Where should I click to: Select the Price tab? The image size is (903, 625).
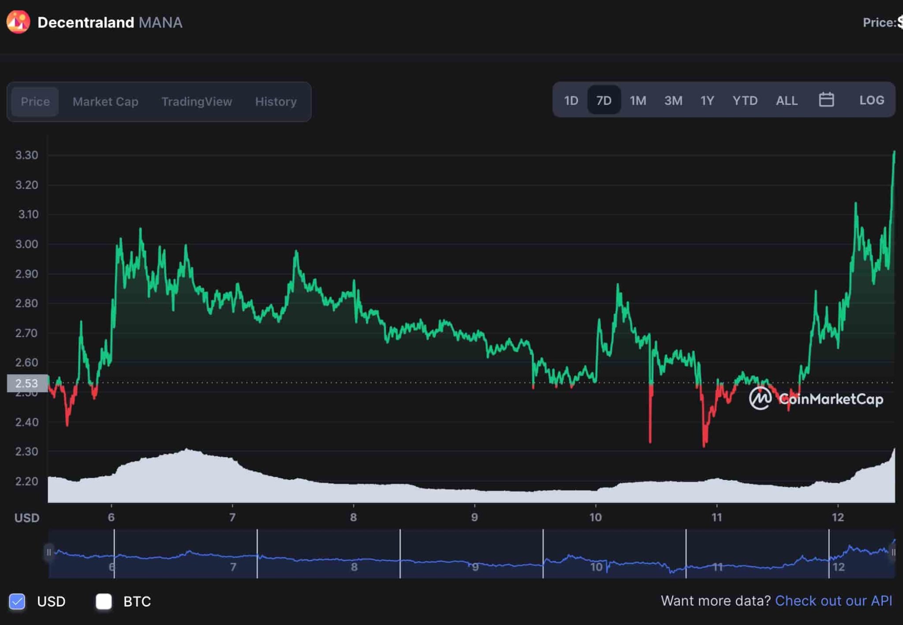35,101
